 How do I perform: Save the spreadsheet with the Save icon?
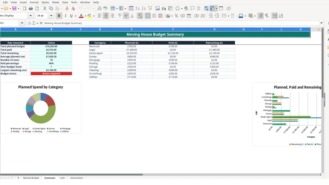14,8
